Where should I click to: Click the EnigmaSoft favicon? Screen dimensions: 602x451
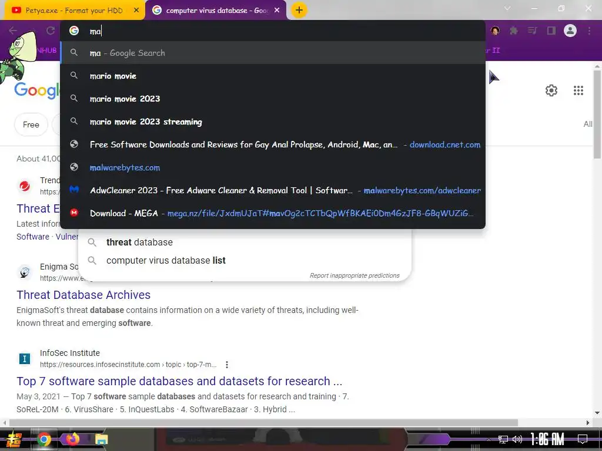[25, 272]
